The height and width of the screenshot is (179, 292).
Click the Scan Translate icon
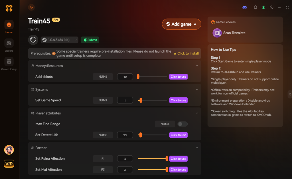click(217, 33)
